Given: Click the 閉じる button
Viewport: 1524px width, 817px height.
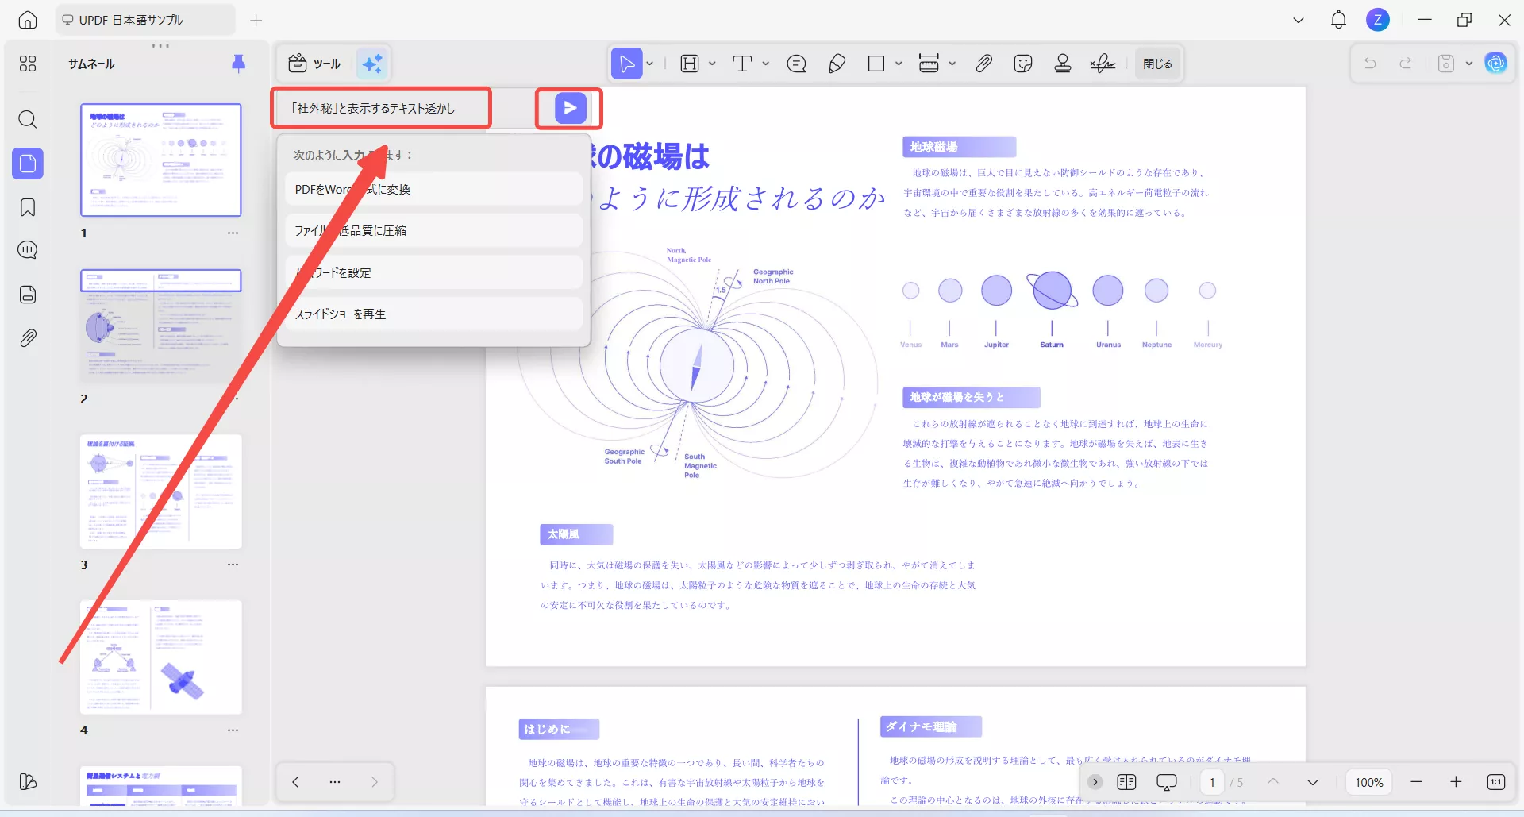Looking at the screenshot, I should pos(1156,64).
